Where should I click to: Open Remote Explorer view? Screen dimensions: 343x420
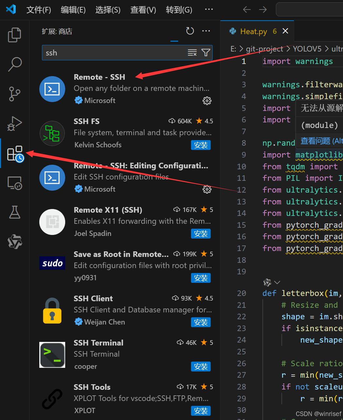(x=14, y=183)
